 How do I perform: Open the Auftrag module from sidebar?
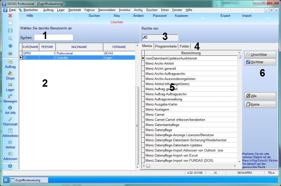10,64
